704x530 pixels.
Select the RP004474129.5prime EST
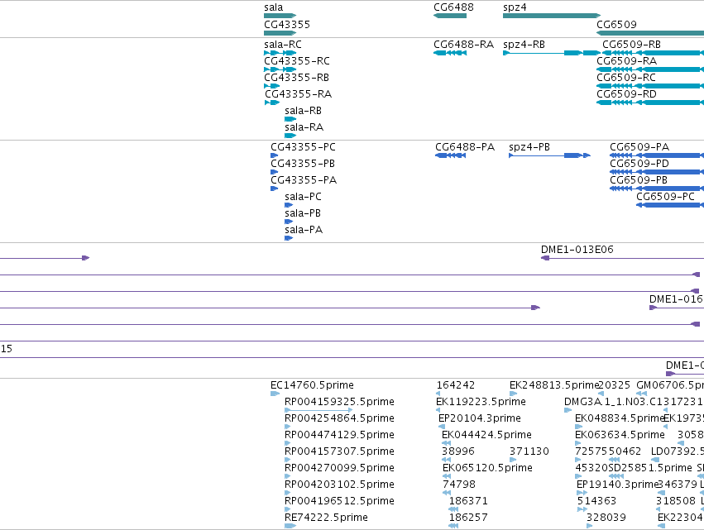[287, 443]
